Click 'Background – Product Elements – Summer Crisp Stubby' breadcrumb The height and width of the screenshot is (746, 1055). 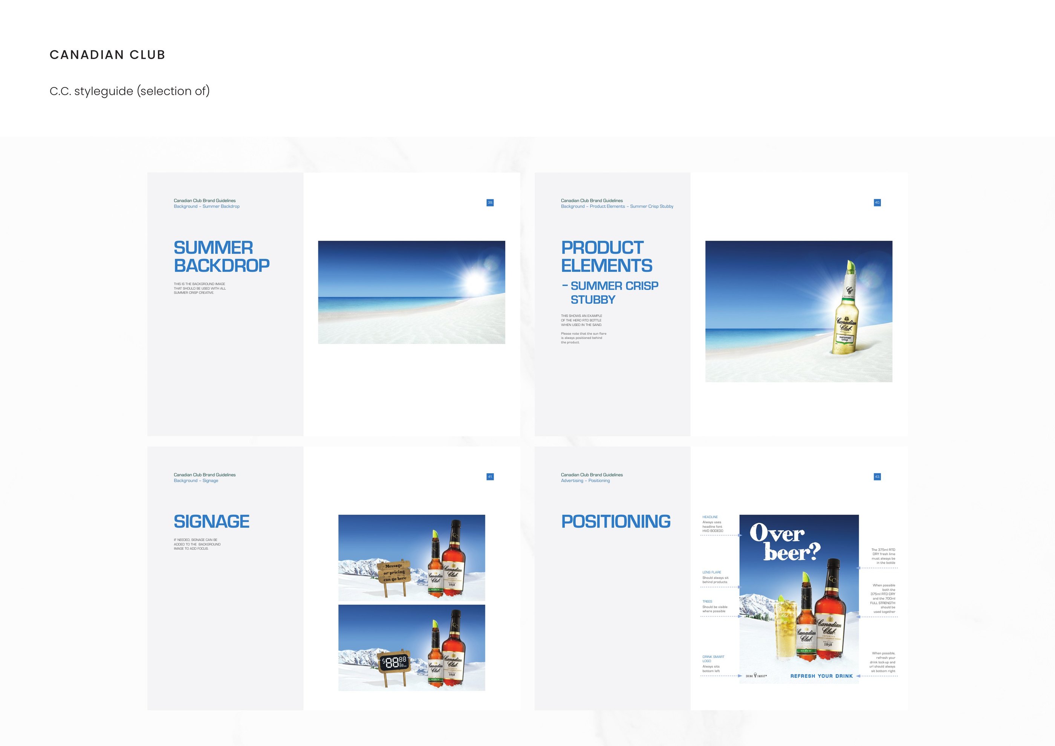point(617,206)
